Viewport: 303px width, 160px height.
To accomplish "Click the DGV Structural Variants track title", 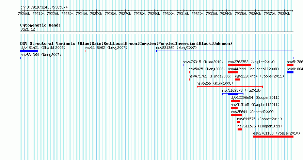I will (126, 43).
